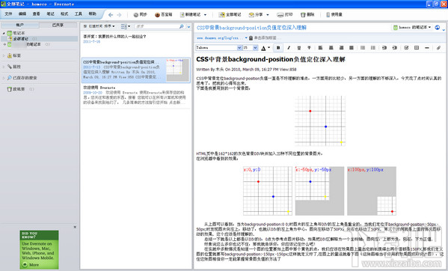Screen dimensions: 448x271
Task: Open the Help (帮助) menu
Action: 92,13
